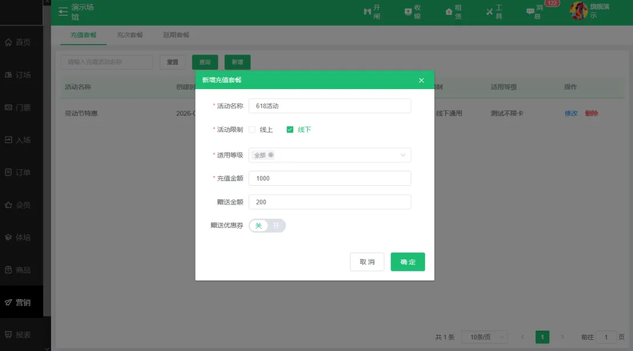Open the 租赁 rental icon in header

tap(453, 12)
